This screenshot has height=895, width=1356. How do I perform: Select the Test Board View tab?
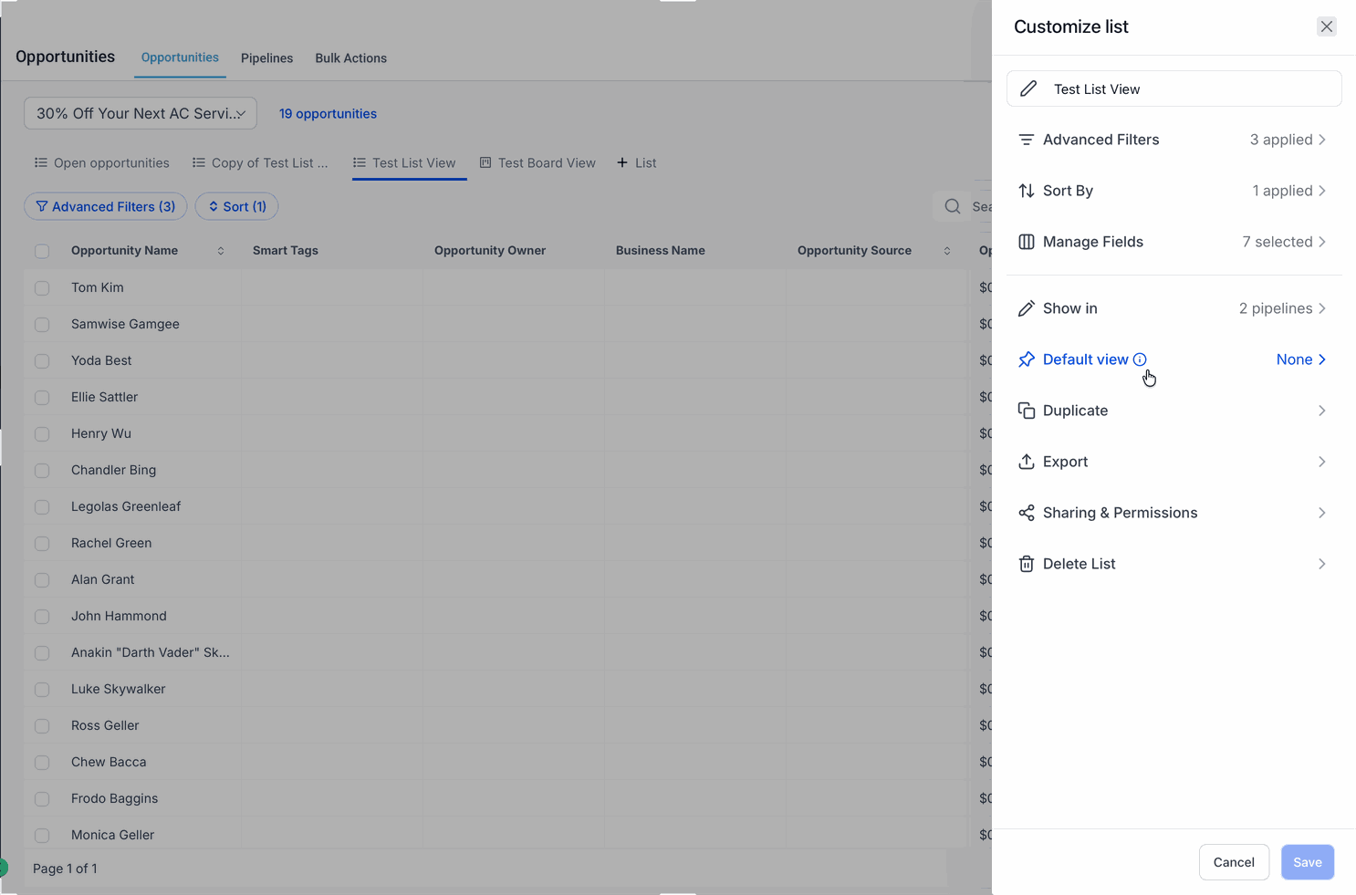pos(537,162)
